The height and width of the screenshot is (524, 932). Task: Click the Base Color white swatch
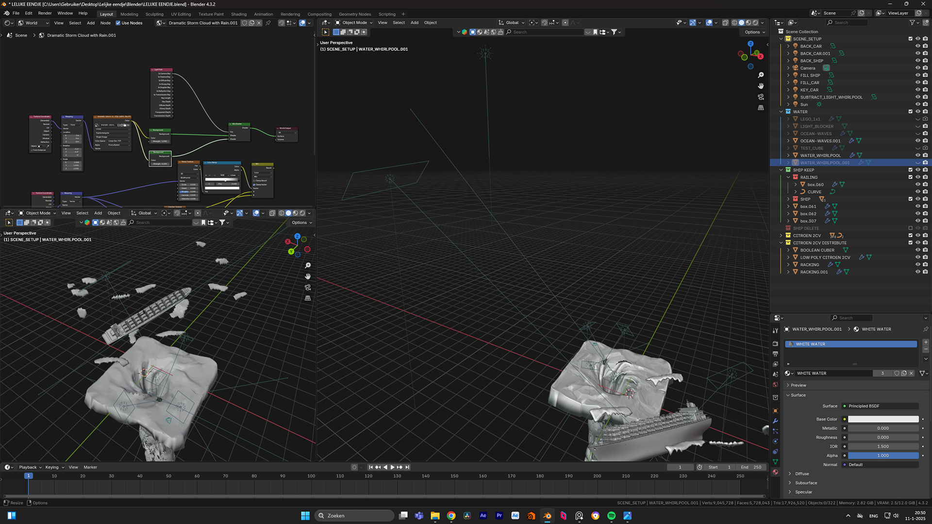tap(883, 419)
